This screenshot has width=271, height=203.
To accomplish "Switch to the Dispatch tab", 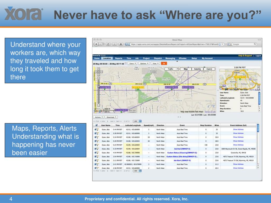I will pyautogui.click(x=158, y=58).
